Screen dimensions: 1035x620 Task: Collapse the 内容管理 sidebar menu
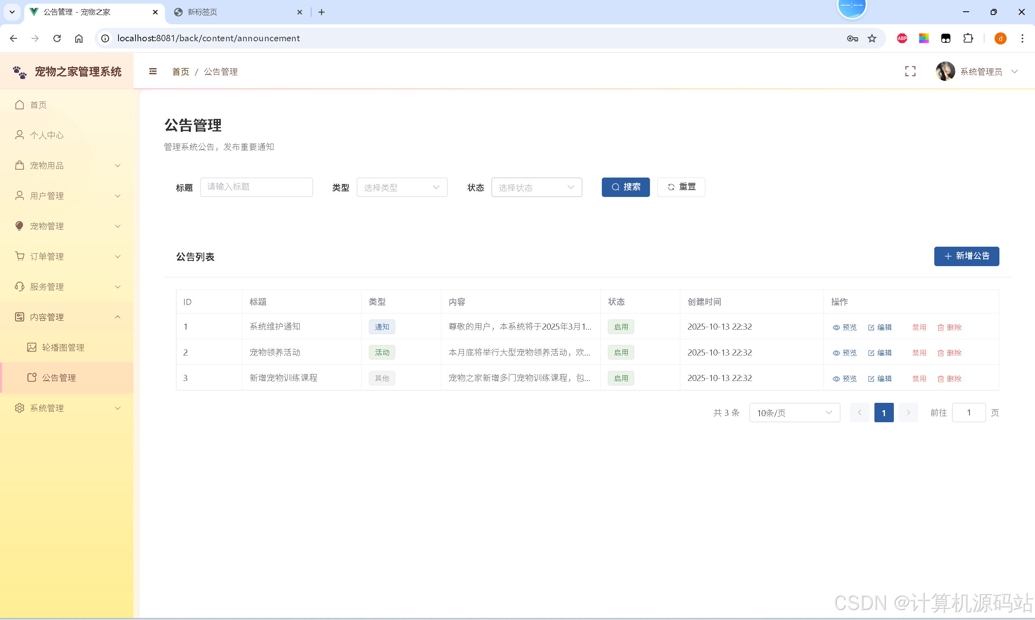pyautogui.click(x=67, y=317)
